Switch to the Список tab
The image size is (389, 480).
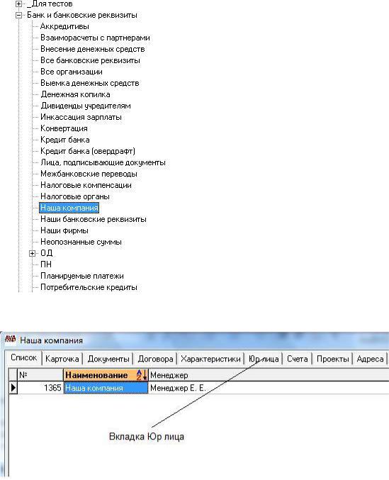23,357
